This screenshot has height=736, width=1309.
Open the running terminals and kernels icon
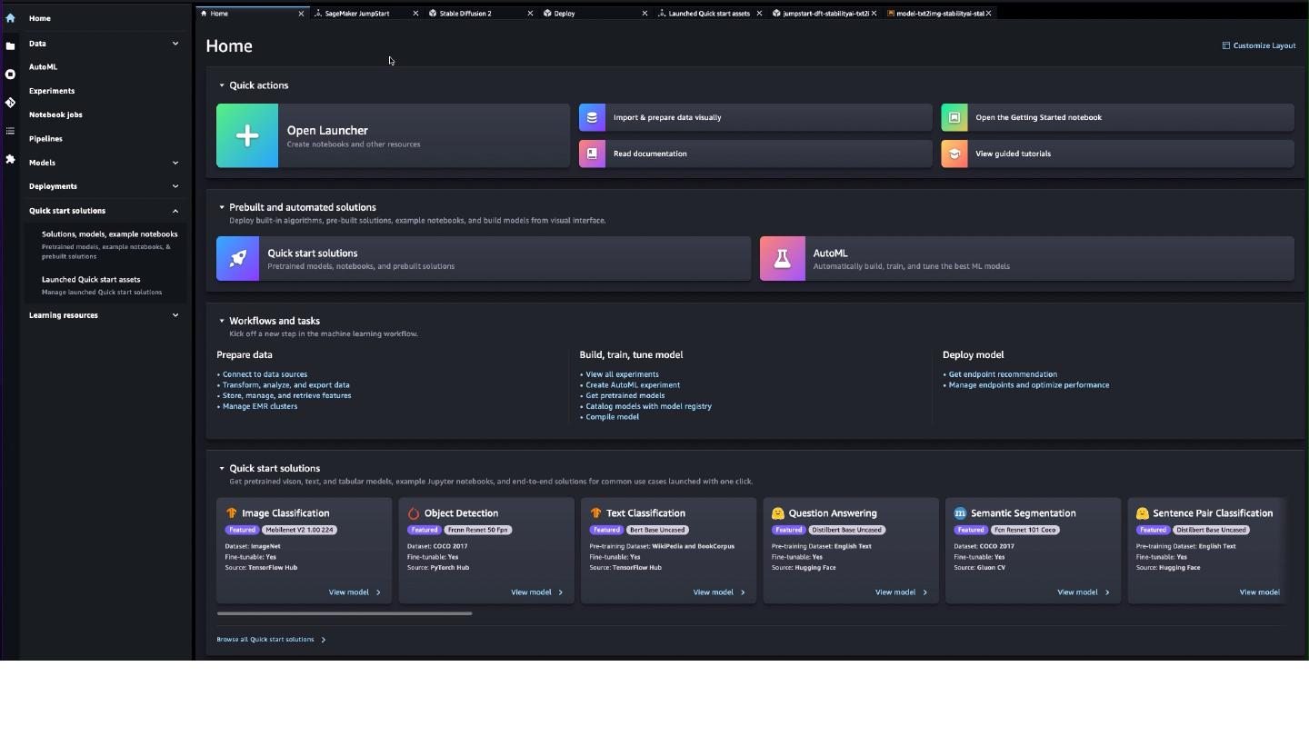click(10, 75)
